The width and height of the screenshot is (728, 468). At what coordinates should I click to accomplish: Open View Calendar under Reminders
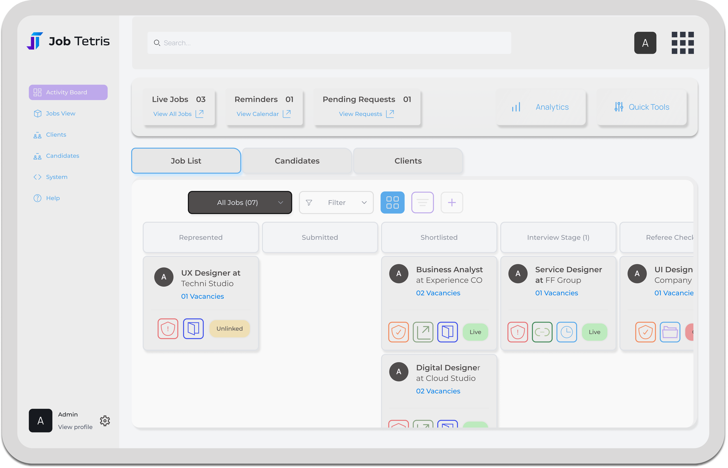pos(257,114)
